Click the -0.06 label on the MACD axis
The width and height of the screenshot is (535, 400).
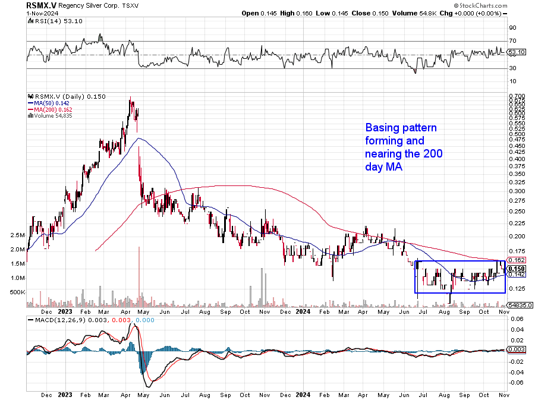[x=515, y=383]
